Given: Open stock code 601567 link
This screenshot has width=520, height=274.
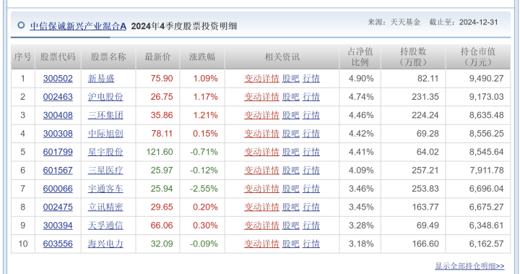Looking at the screenshot, I should 58,171.
